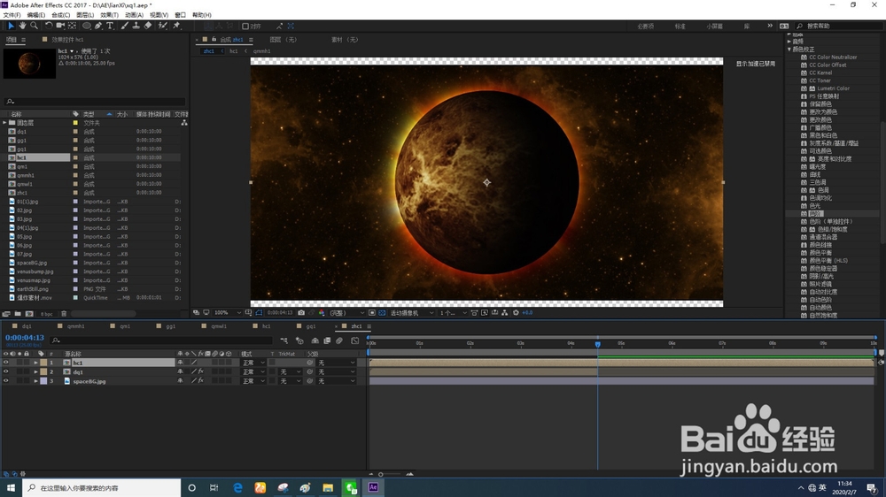Click the Draft 3D icon in timeline
This screenshot has width=886, height=497.
click(x=299, y=340)
